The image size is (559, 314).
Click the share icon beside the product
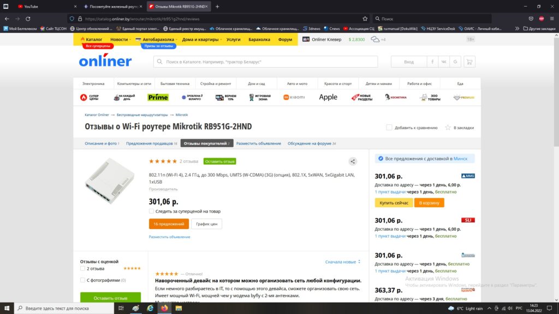click(353, 161)
